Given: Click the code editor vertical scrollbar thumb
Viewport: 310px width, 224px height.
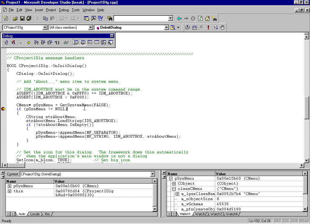Looking at the screenshot, I should click(306, 108).
